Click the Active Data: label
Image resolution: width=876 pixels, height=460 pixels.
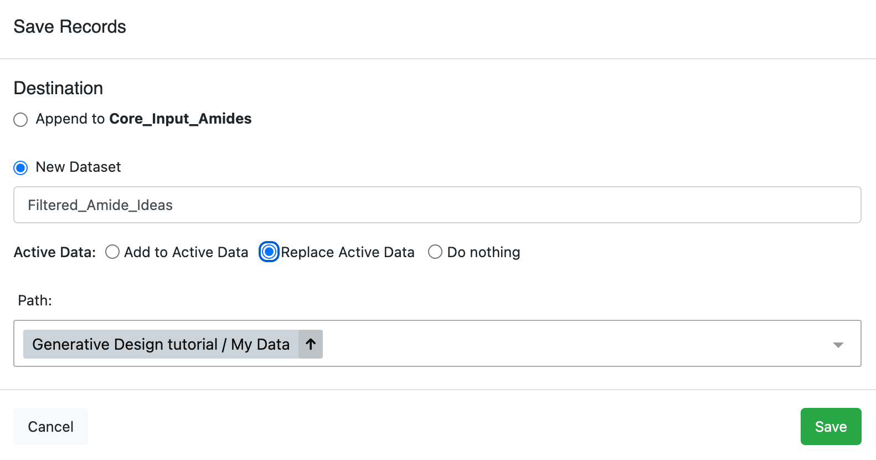pos(55,252)
